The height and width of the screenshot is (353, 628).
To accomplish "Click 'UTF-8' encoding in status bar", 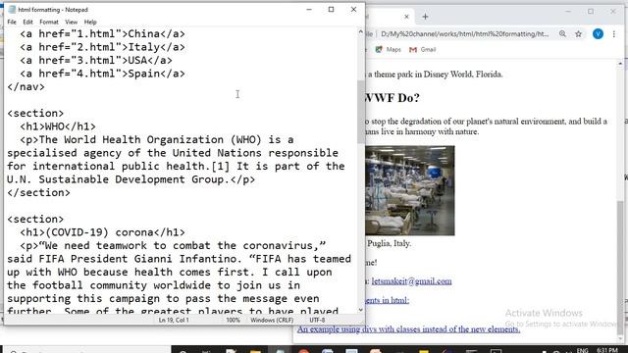I will (x=317, y=320).
